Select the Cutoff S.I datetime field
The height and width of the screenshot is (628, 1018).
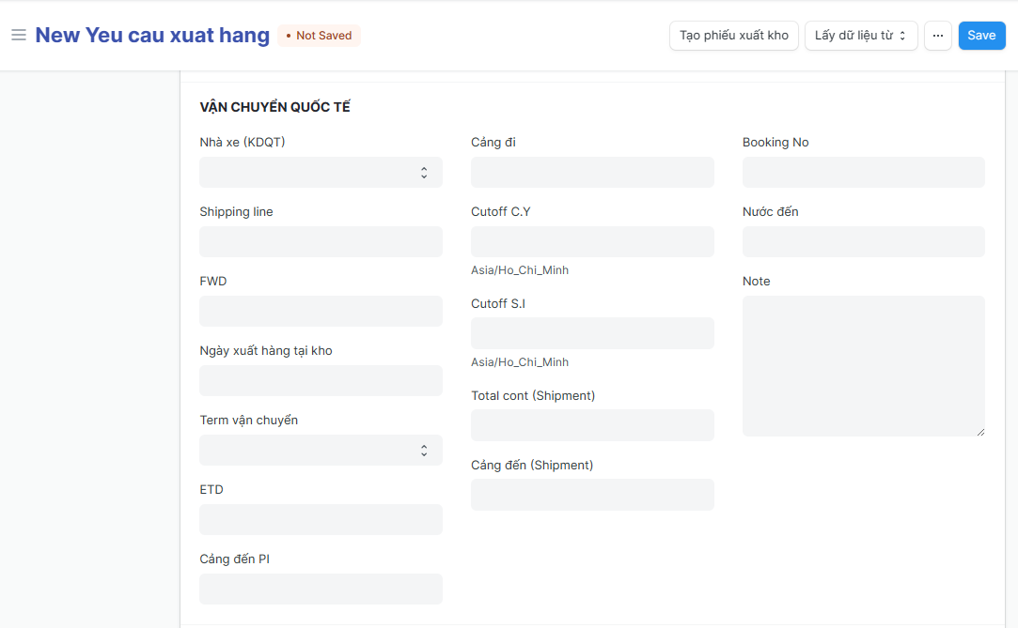click(592, 334)
